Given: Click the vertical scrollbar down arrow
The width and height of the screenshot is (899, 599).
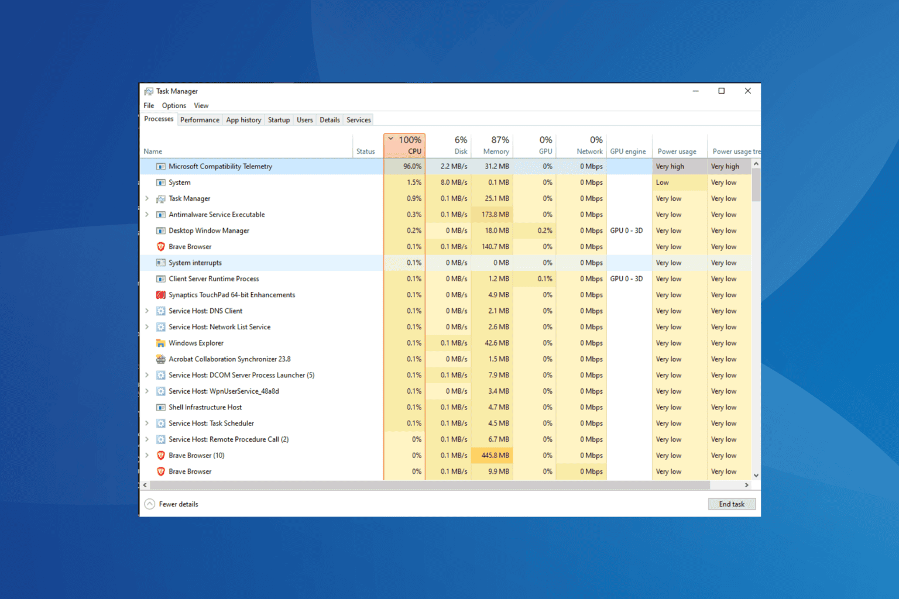Looking at the screenshot, I should coord(756,476).
